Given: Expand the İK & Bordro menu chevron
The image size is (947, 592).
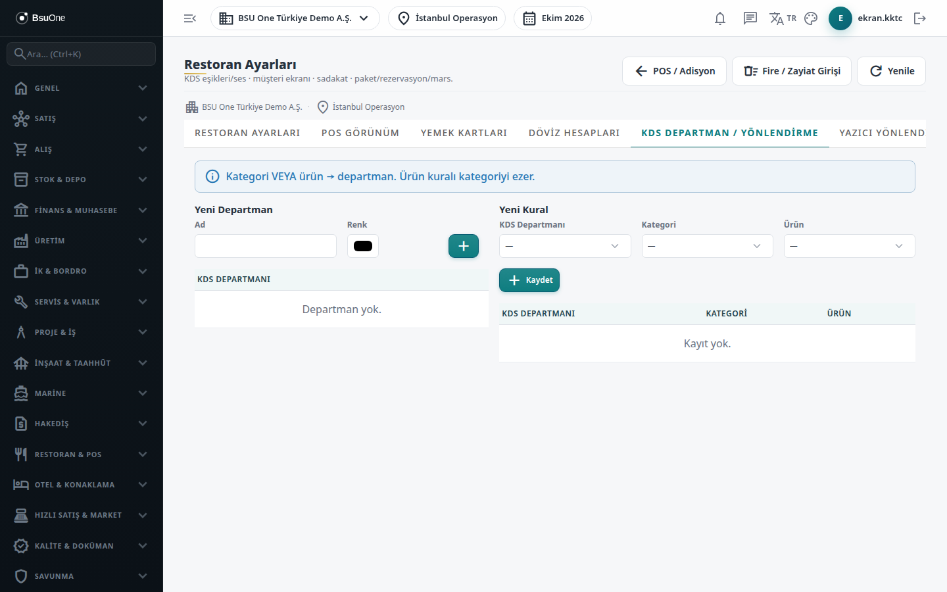Looking at the screenshot, I should click(x=143, y=271).
